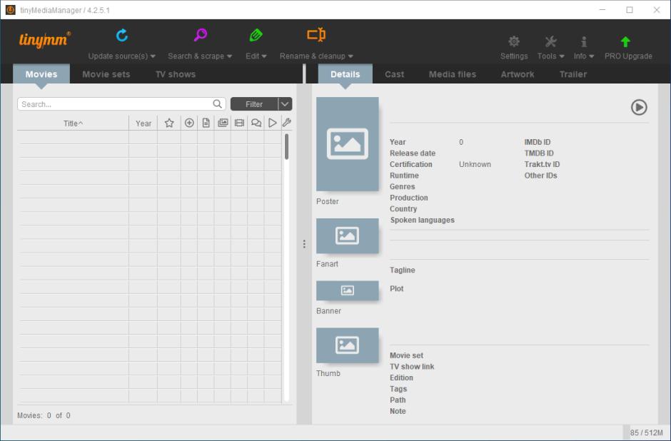Click the Tools wrench icon
671x441 pixels.
[551, 41]
